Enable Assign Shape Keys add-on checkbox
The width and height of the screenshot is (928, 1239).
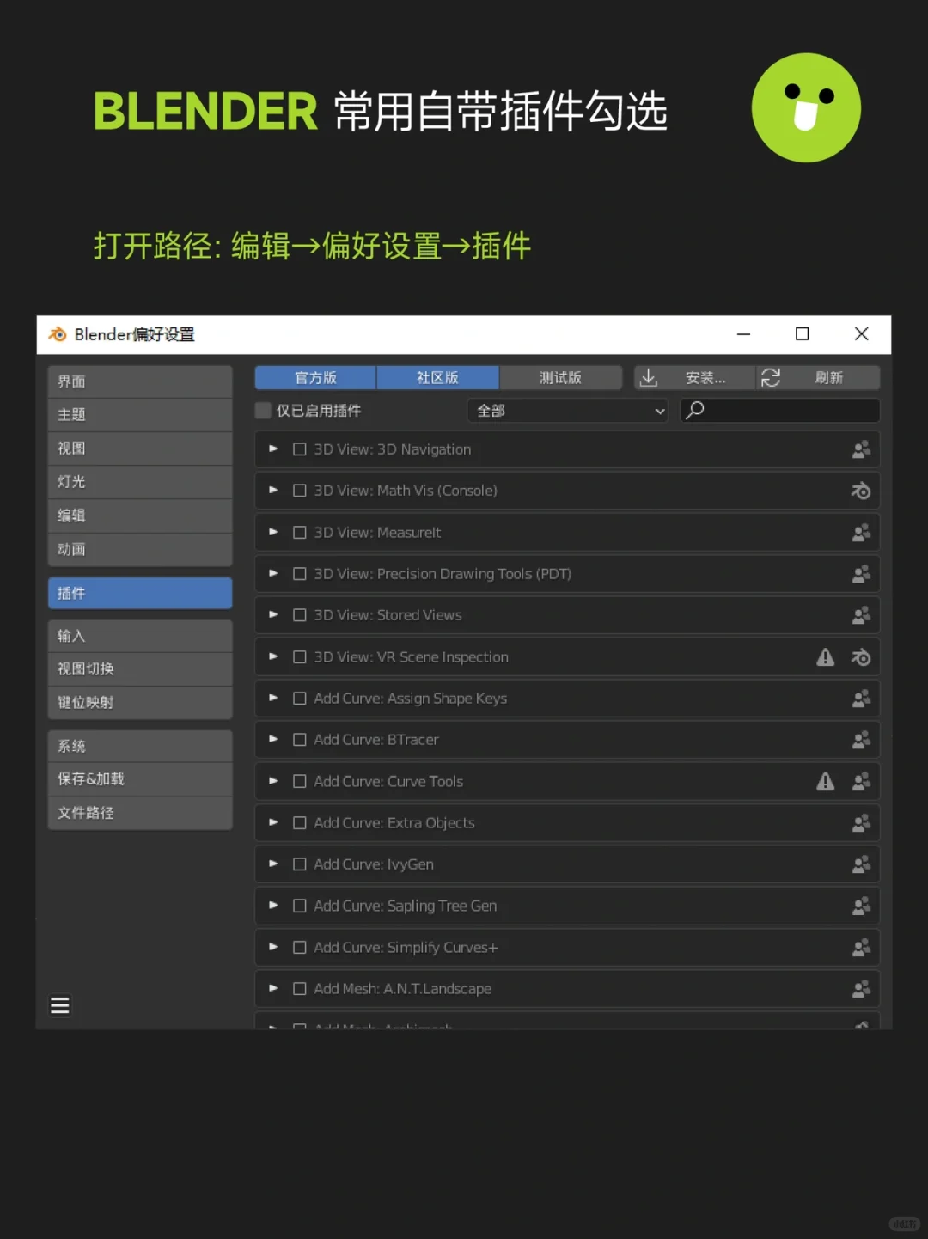300,699
